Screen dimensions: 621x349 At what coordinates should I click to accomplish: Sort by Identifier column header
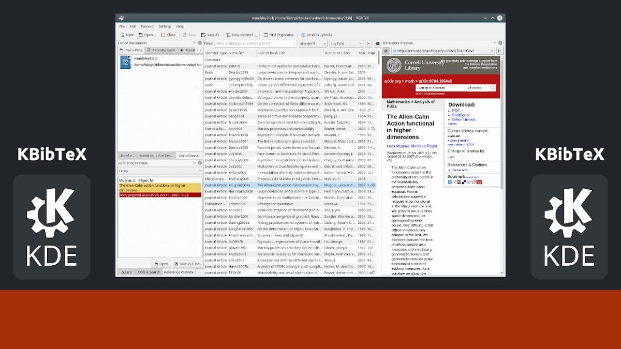pyautogui.click(x=242, y=53)
